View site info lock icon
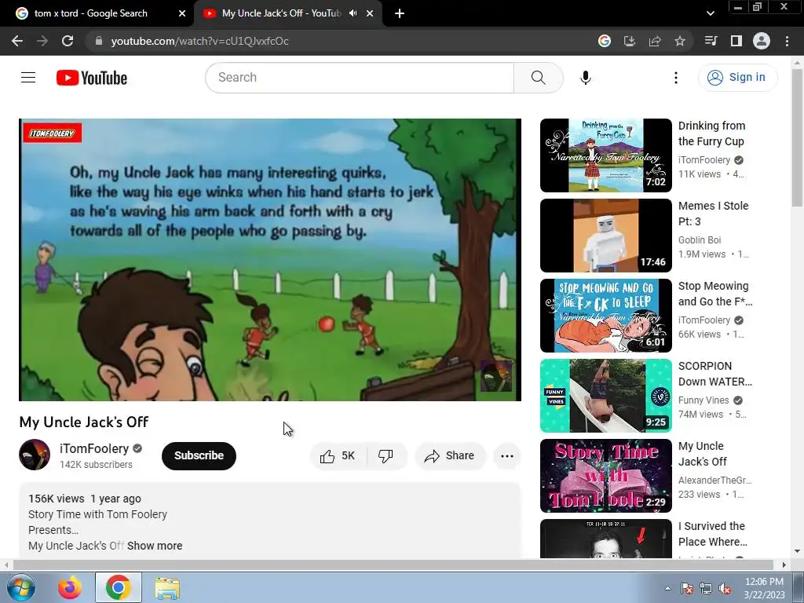Image resolution: width=804 pixels, height=603 pixels. pos(99,41)
